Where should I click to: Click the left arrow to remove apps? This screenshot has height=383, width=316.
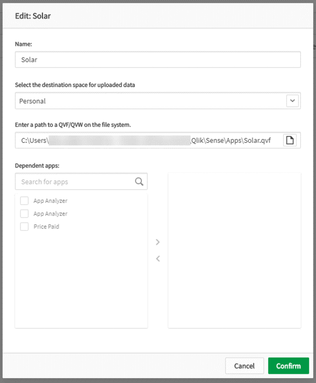pos(158,258)
